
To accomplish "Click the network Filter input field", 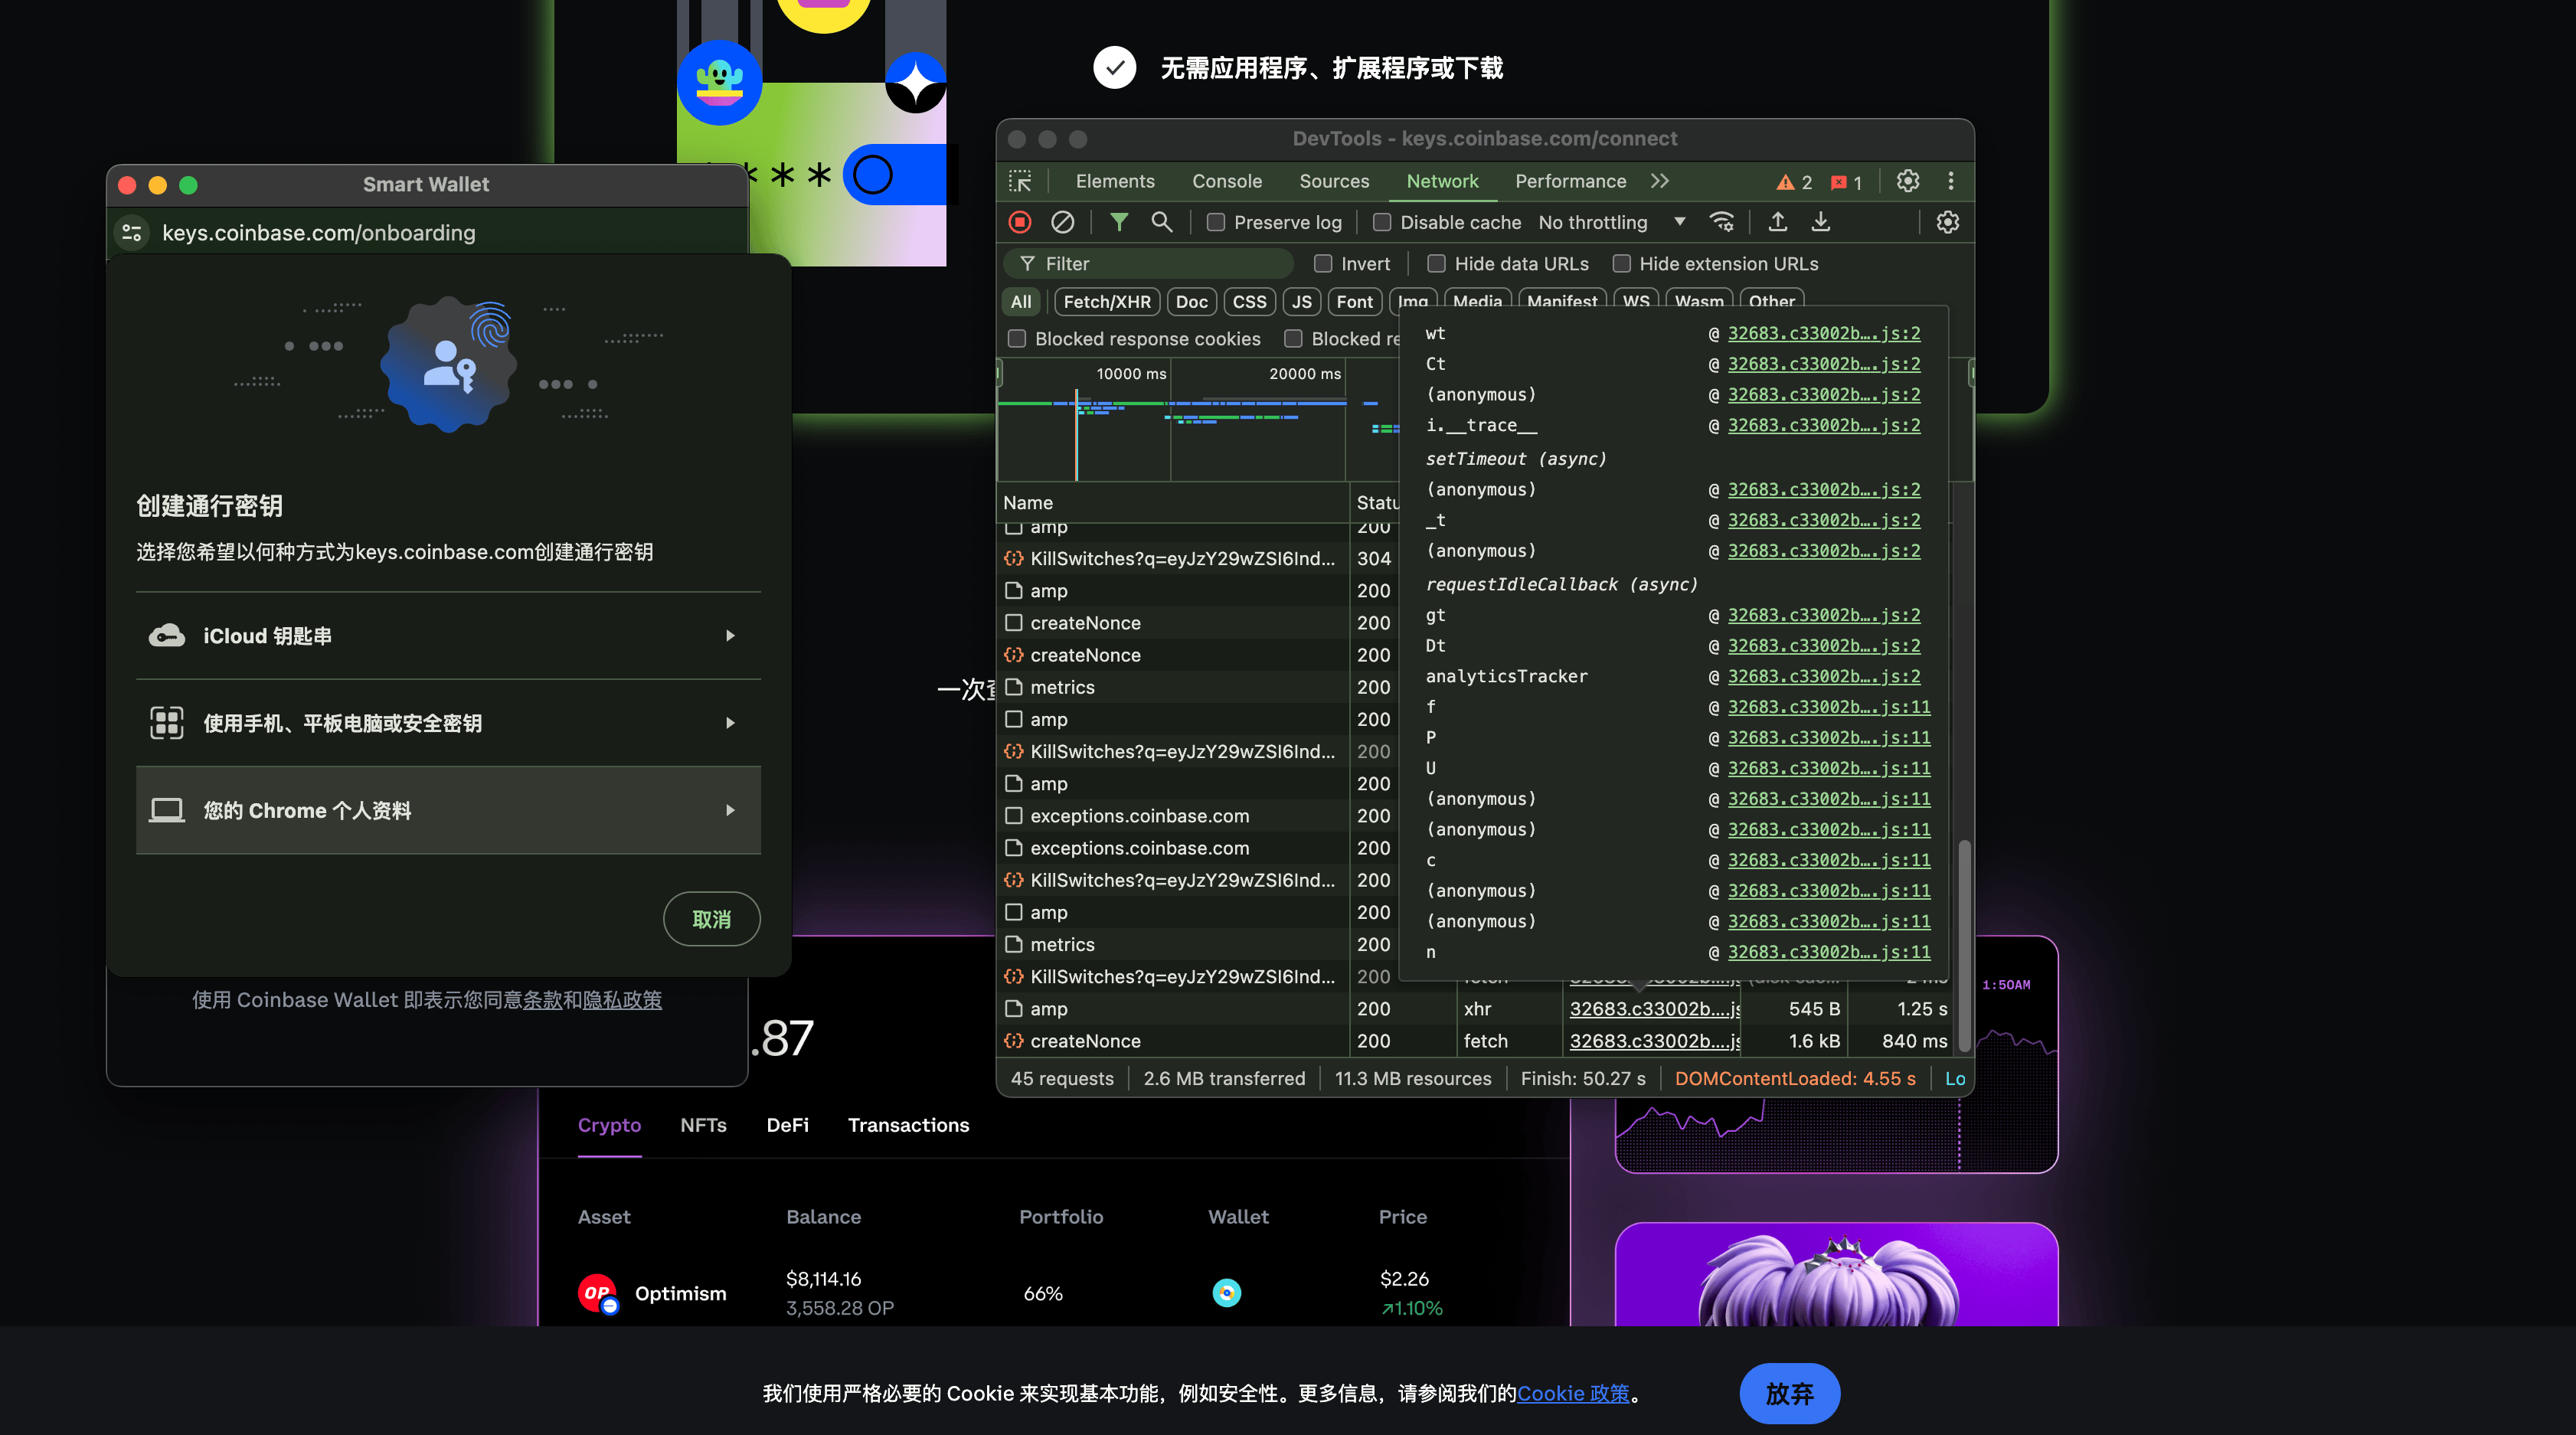I will pos(1148,264).
